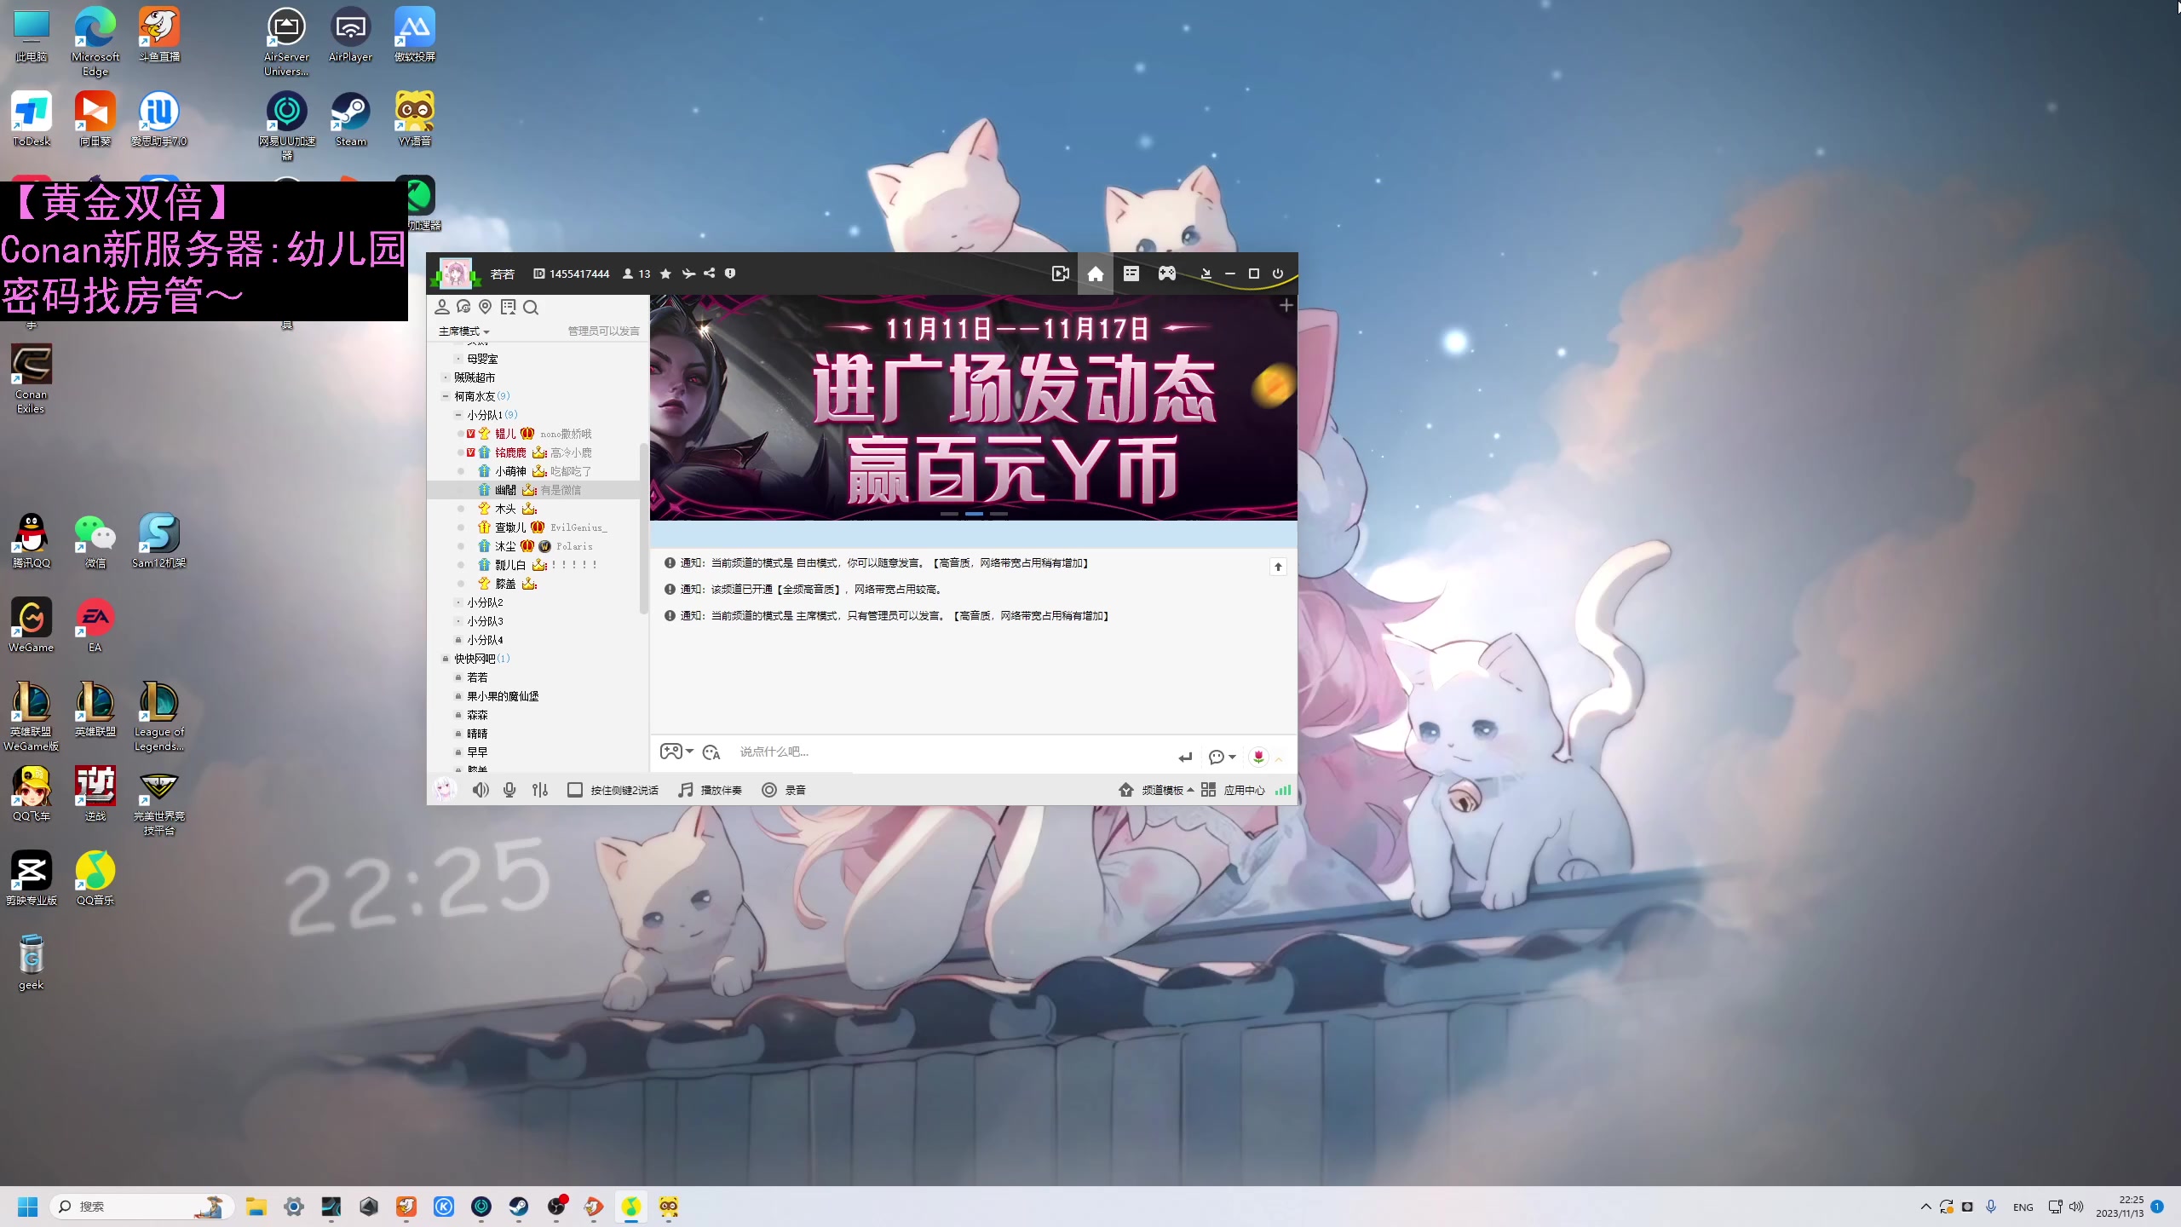2181x1227 pixels.
Task: Share the channel using the share icon
Action: click(709, 274)
